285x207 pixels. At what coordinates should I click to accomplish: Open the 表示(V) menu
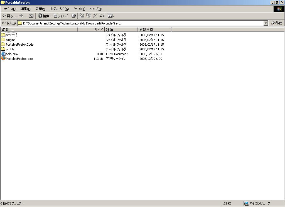(x=41, y=9)
